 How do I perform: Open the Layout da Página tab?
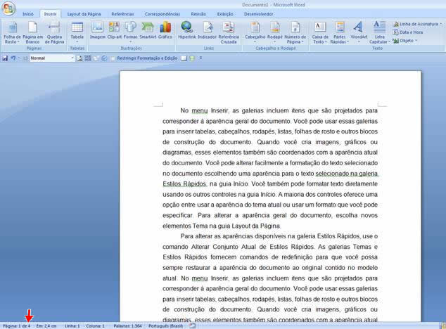(84, 14)
